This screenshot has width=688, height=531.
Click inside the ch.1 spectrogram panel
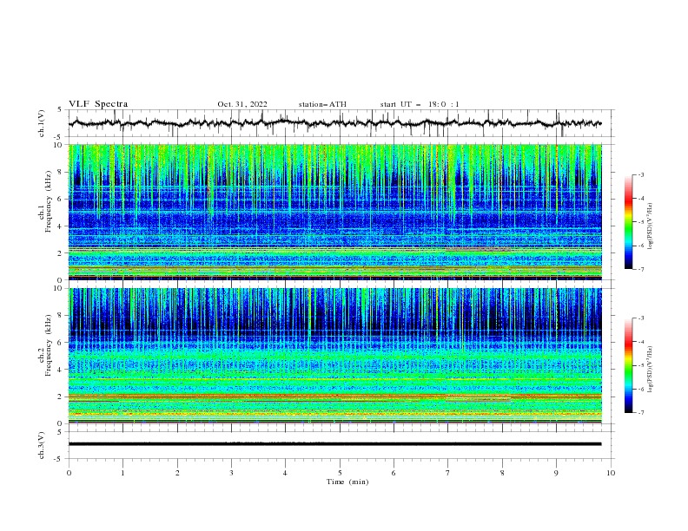pos(335,212)
